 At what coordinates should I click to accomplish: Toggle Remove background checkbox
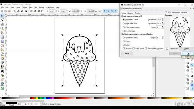[x=146, y=48]
